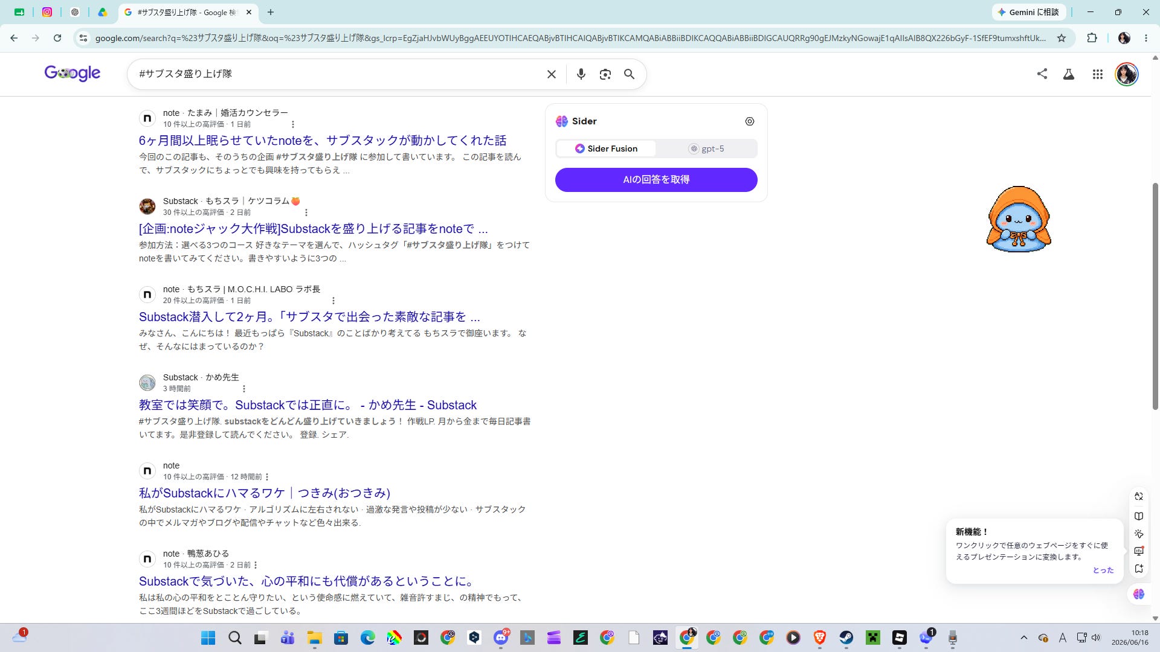Click the browser address bar URL

click(x=570, y=38)
